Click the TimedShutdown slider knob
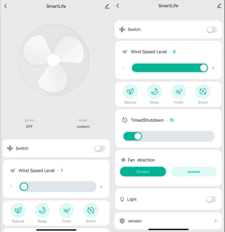The height and width of the screenshot is (232, 225). tap(138, 136)
